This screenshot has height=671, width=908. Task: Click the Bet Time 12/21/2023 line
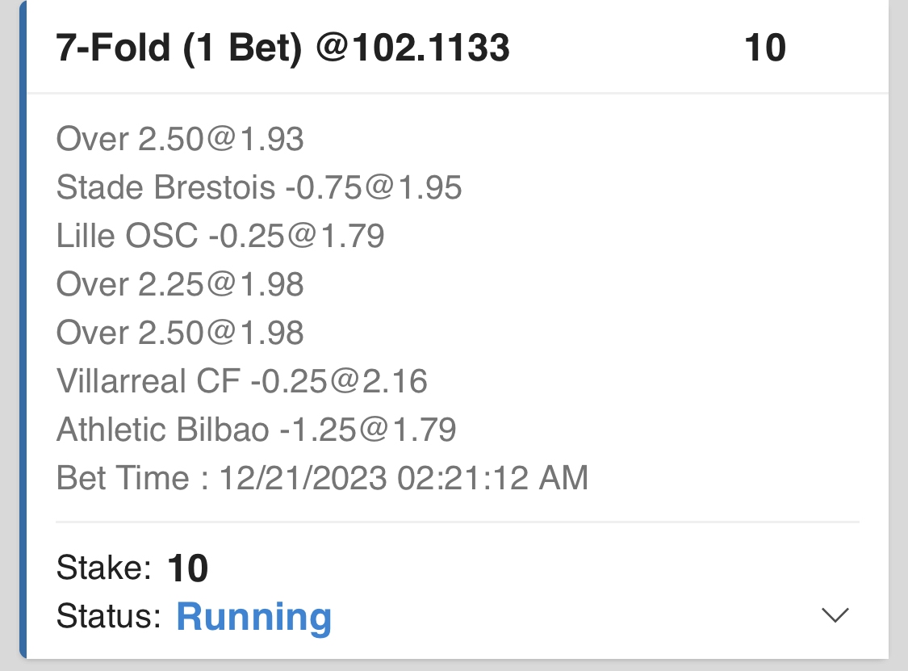pos(322,478)
